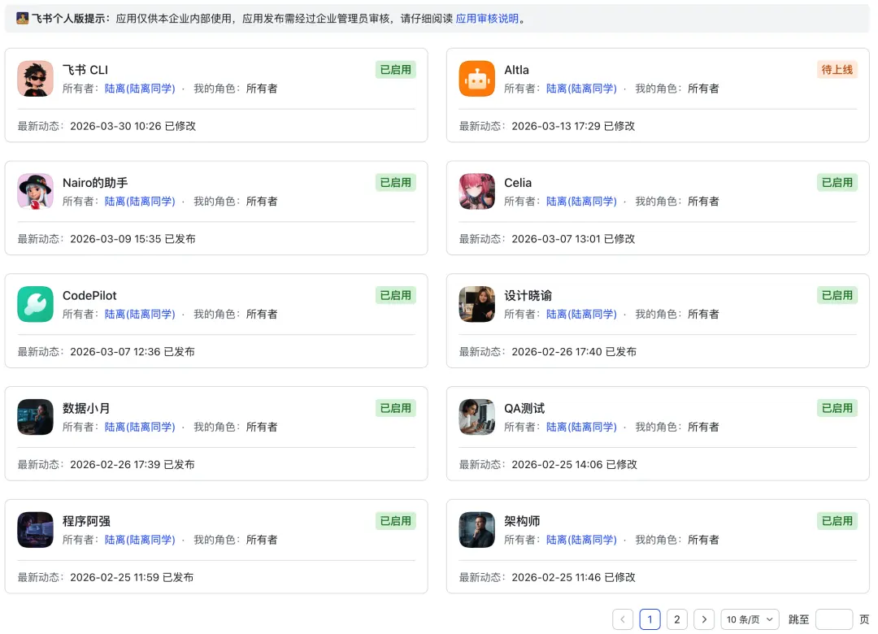Image resolution: width=878 pixels, height=634 pixels.
Task: Click the 已启用 badge on 设计晓谕
Action: coord(837,295)
